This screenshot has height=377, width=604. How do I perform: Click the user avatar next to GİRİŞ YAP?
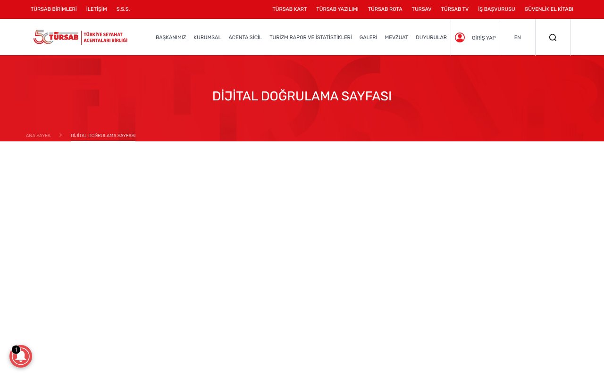click(x=460, y=37)
